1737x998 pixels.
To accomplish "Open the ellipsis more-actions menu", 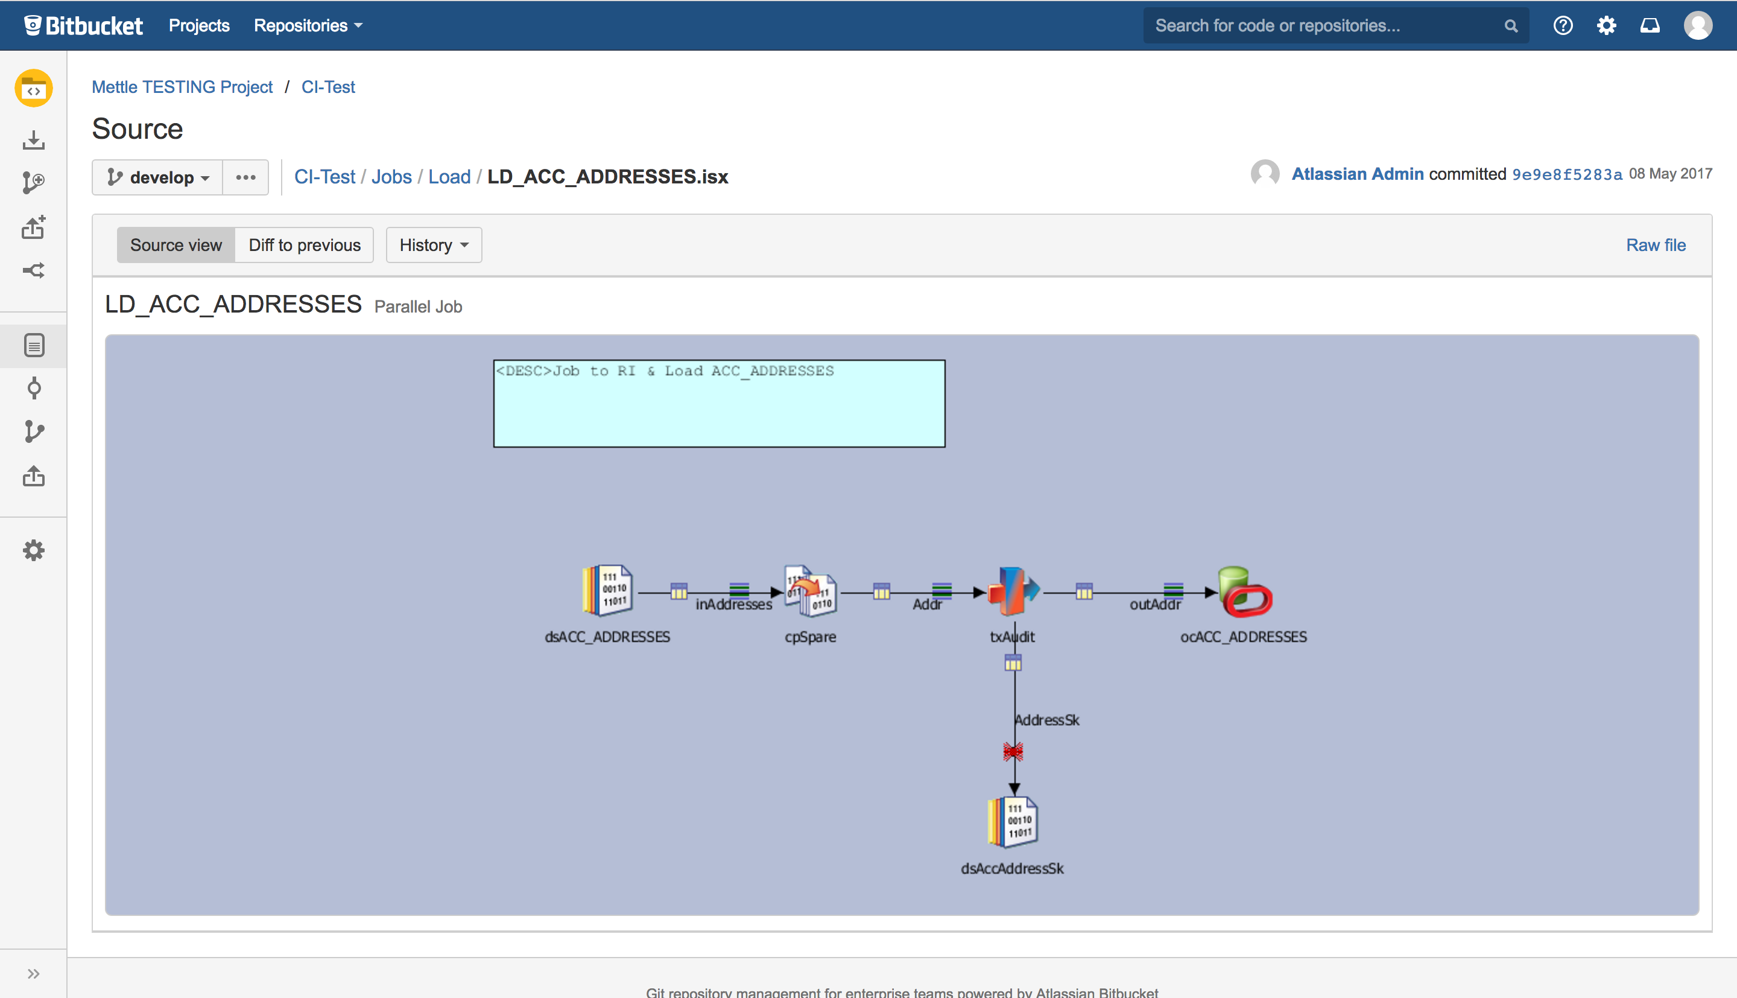I will (x=245, y=177).
